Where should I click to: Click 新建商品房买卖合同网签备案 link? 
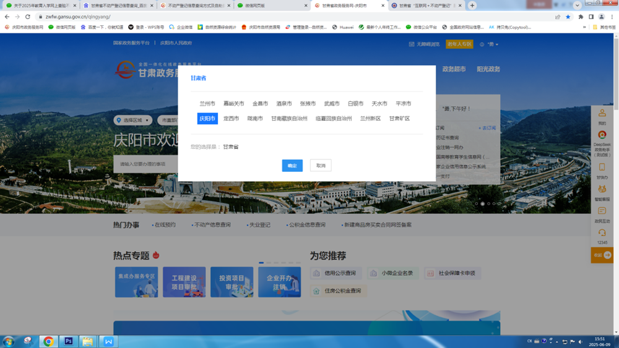[378, 225]
